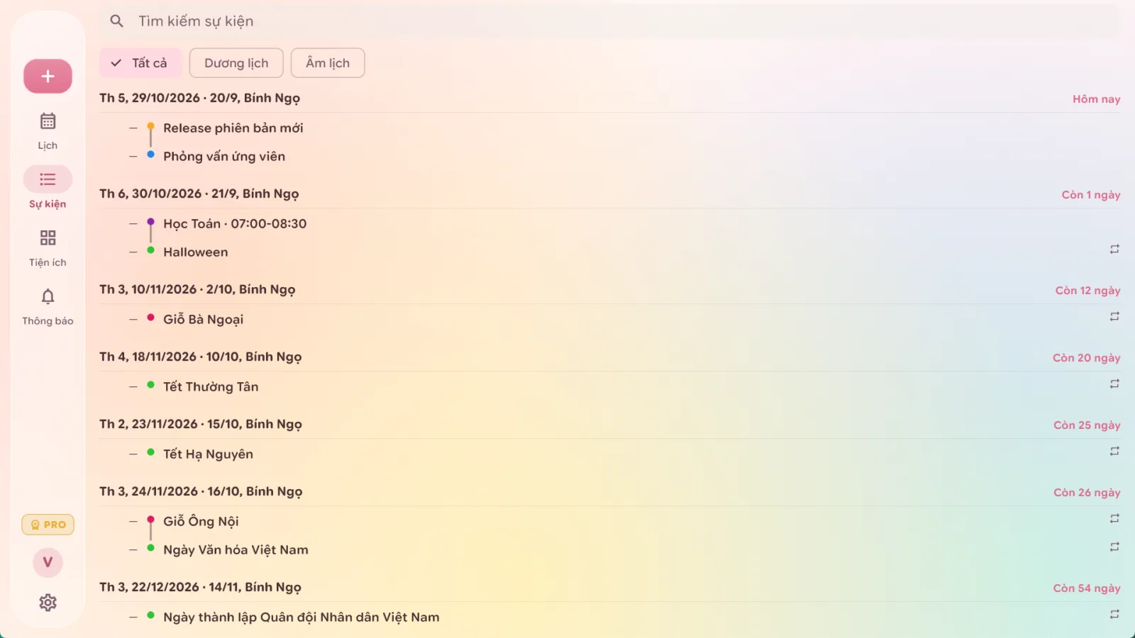Select the Sự kiện list icon
The image size is (1135, 638).
(x=48, y=179)
